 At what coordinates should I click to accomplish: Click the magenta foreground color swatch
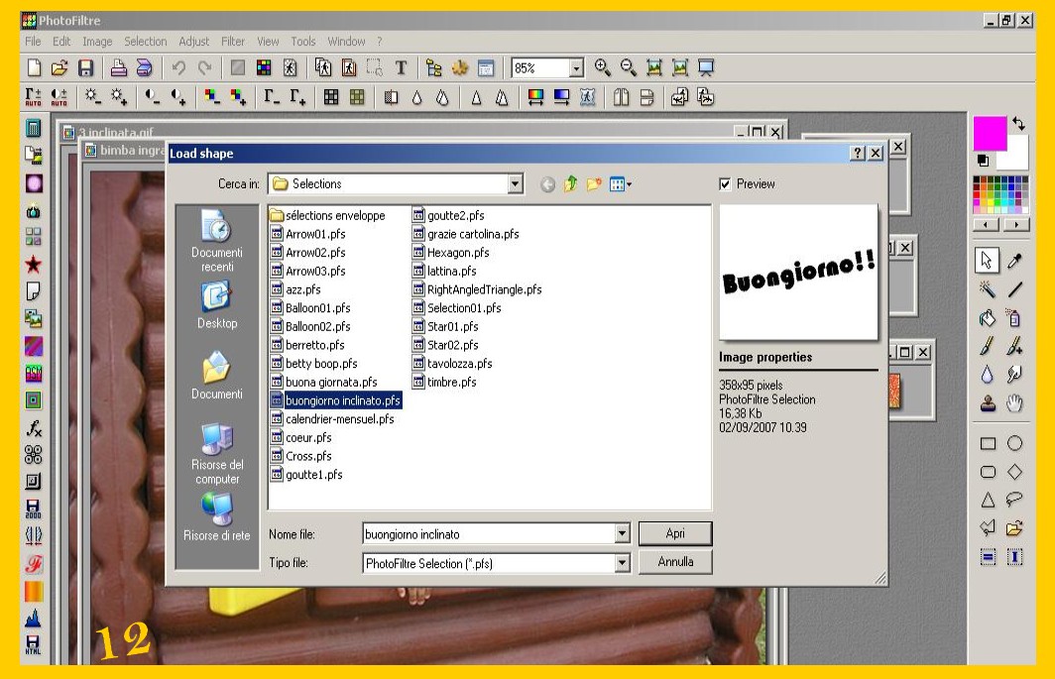[x=989, y=133]
